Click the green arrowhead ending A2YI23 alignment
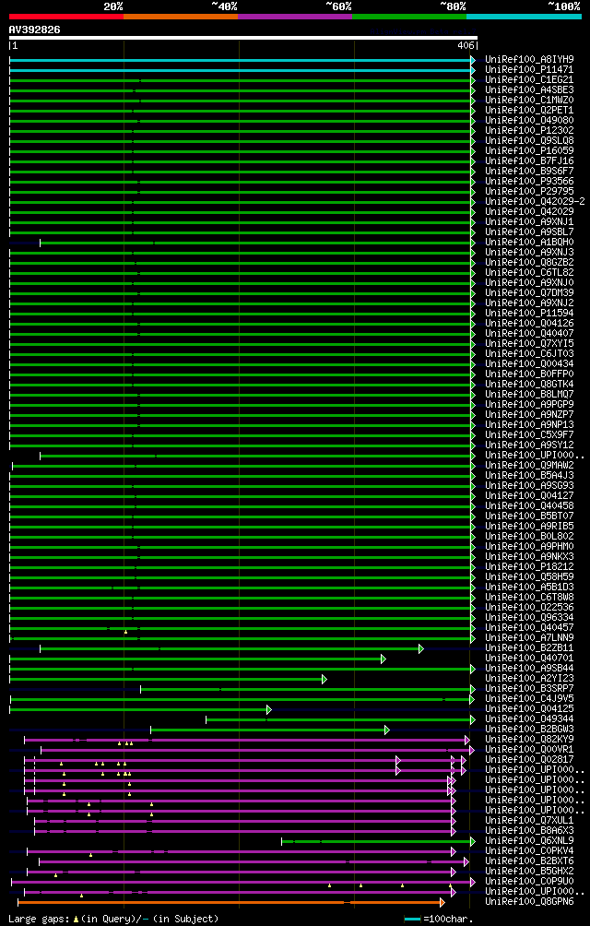590x926 pixels. point(324,679)
